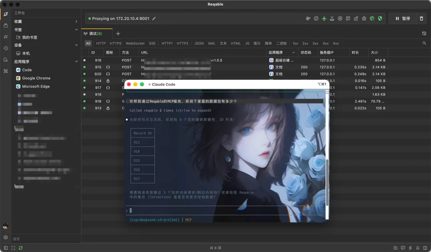The width and height of the screenshot is (431, 252).
Task: Click the bug breakpoint icon
Action: tap(364, 18)
